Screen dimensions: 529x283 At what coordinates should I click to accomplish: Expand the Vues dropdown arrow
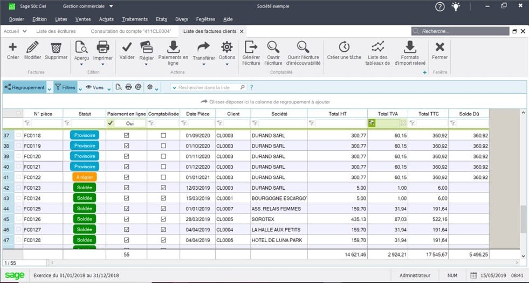coord(109,89)
